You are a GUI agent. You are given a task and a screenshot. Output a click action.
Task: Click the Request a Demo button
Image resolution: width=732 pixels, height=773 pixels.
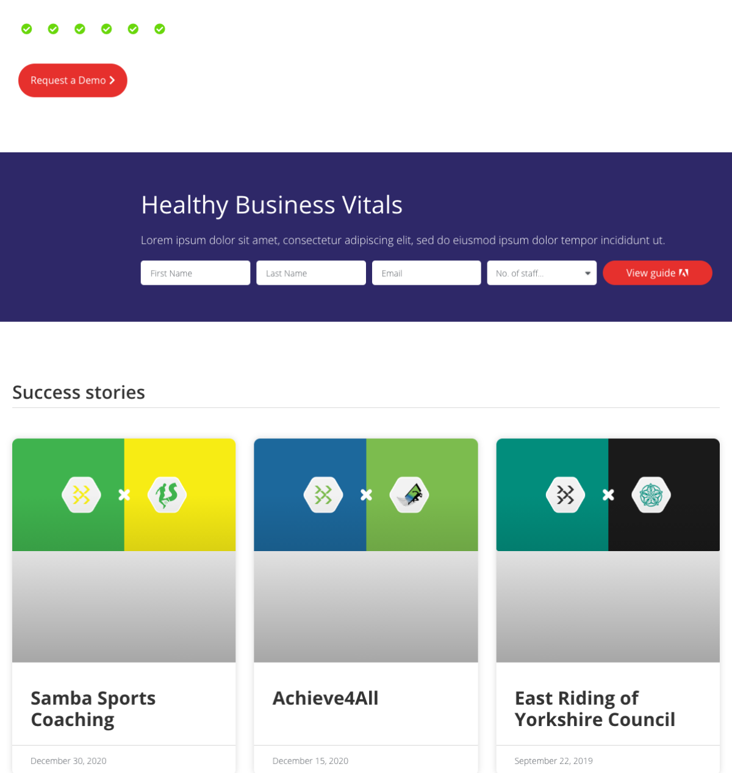[x=73, y=80]
